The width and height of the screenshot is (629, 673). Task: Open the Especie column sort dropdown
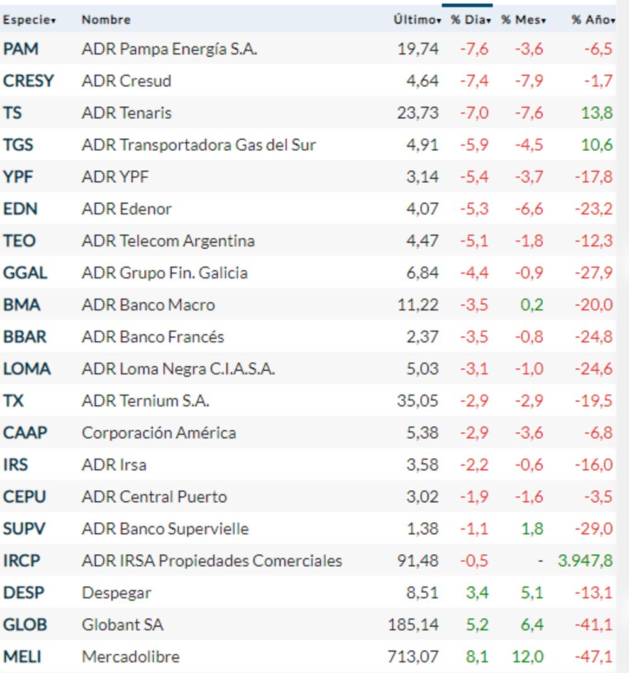tap(53, 19)
